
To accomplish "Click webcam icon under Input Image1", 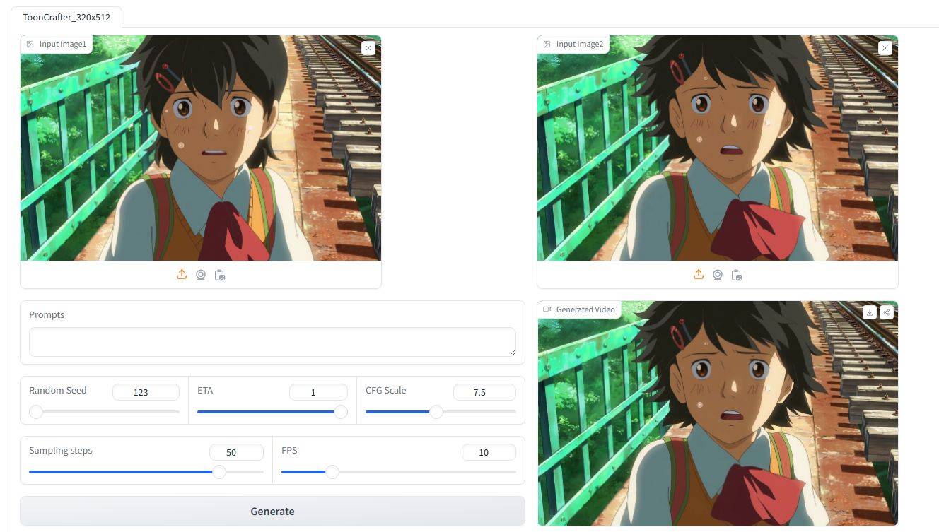I will click(201, 275).
